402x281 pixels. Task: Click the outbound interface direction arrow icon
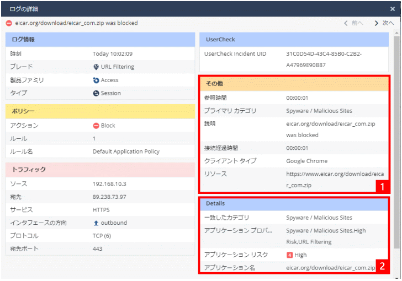point(96,223)
